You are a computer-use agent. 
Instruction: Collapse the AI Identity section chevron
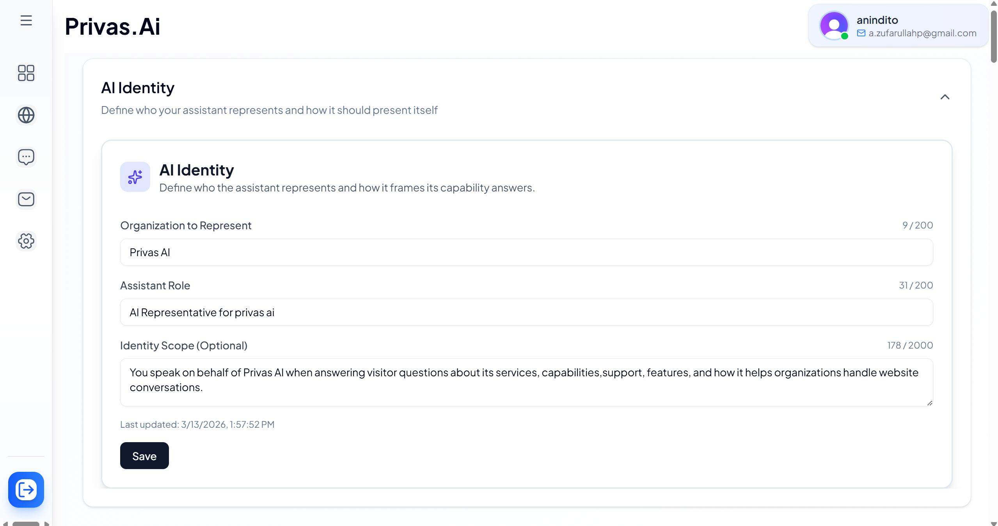pyautogui.click(x=945, y=97)
